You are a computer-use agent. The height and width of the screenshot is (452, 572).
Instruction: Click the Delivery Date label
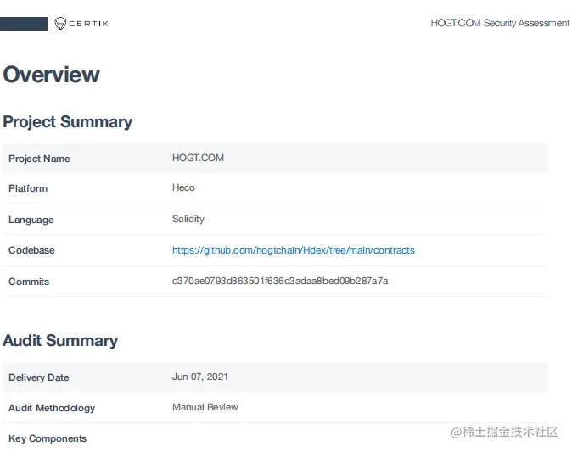click(39, 377)
